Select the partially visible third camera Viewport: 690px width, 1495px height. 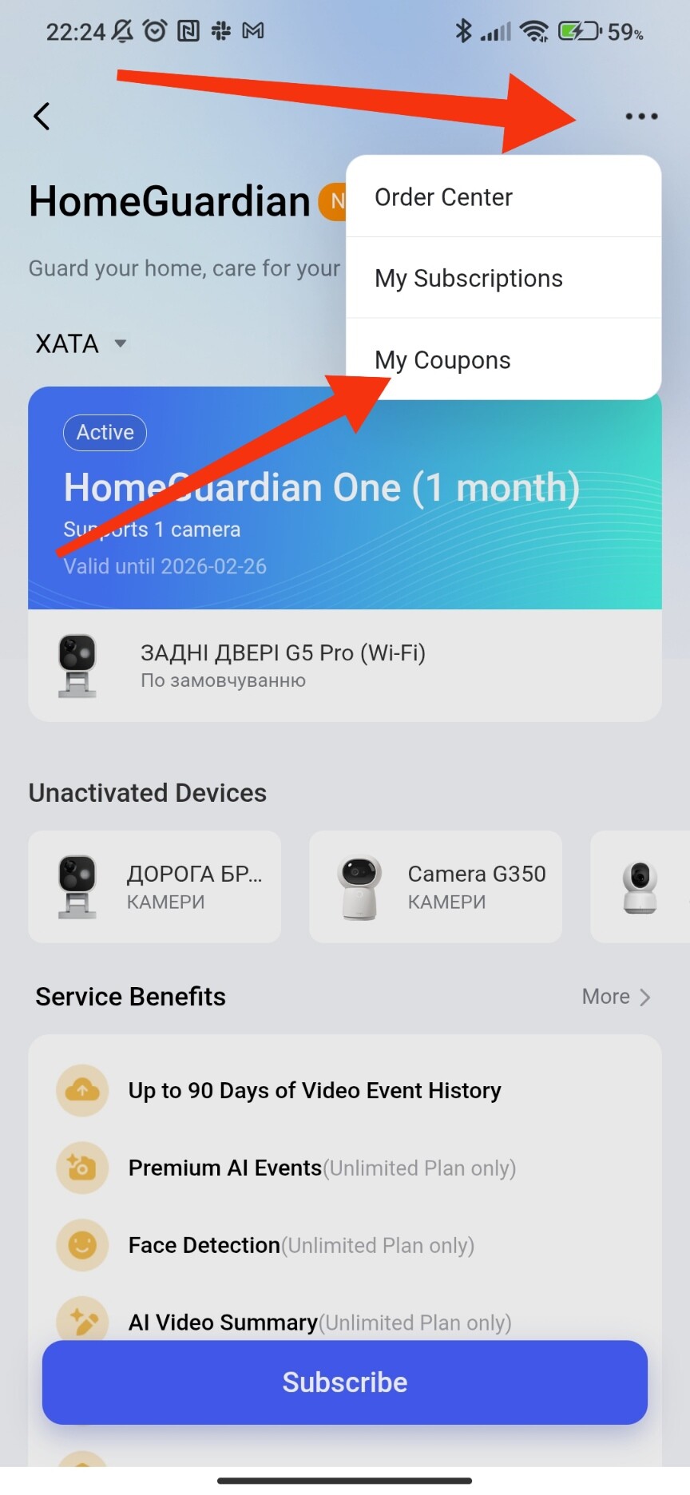640,886
